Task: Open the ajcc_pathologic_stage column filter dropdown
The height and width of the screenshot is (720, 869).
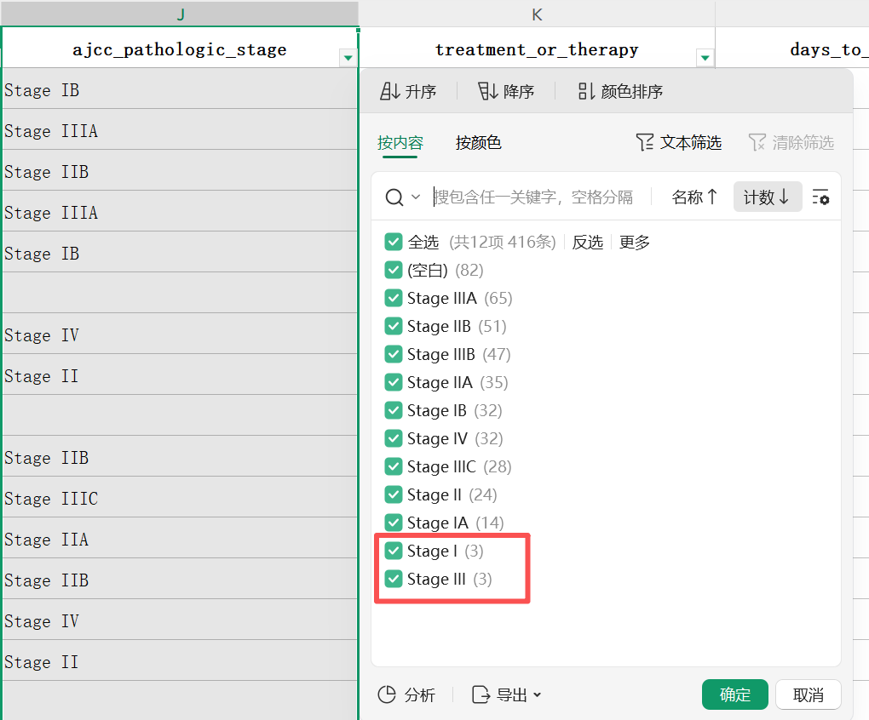Action: tap(348, 58)
